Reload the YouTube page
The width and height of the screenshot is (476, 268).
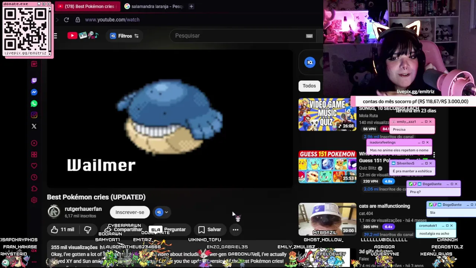66,20
